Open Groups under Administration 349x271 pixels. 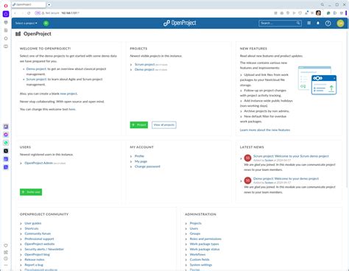[195, 233]
